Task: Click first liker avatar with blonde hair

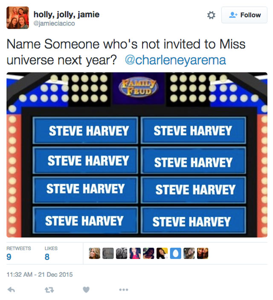Action: point(95,253)
